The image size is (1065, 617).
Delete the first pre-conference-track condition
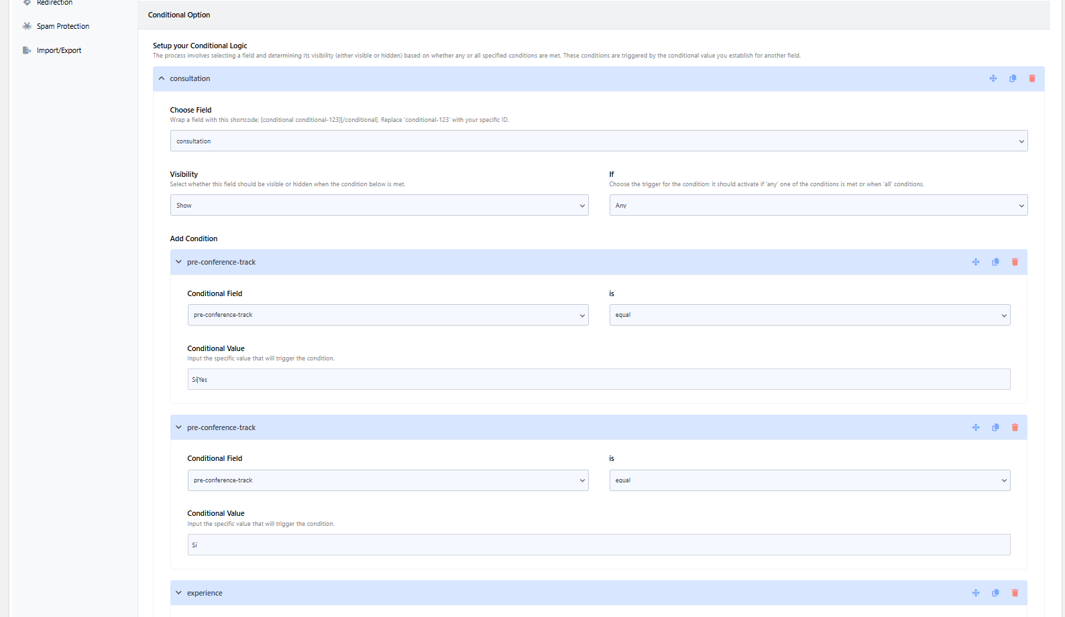1015,262
